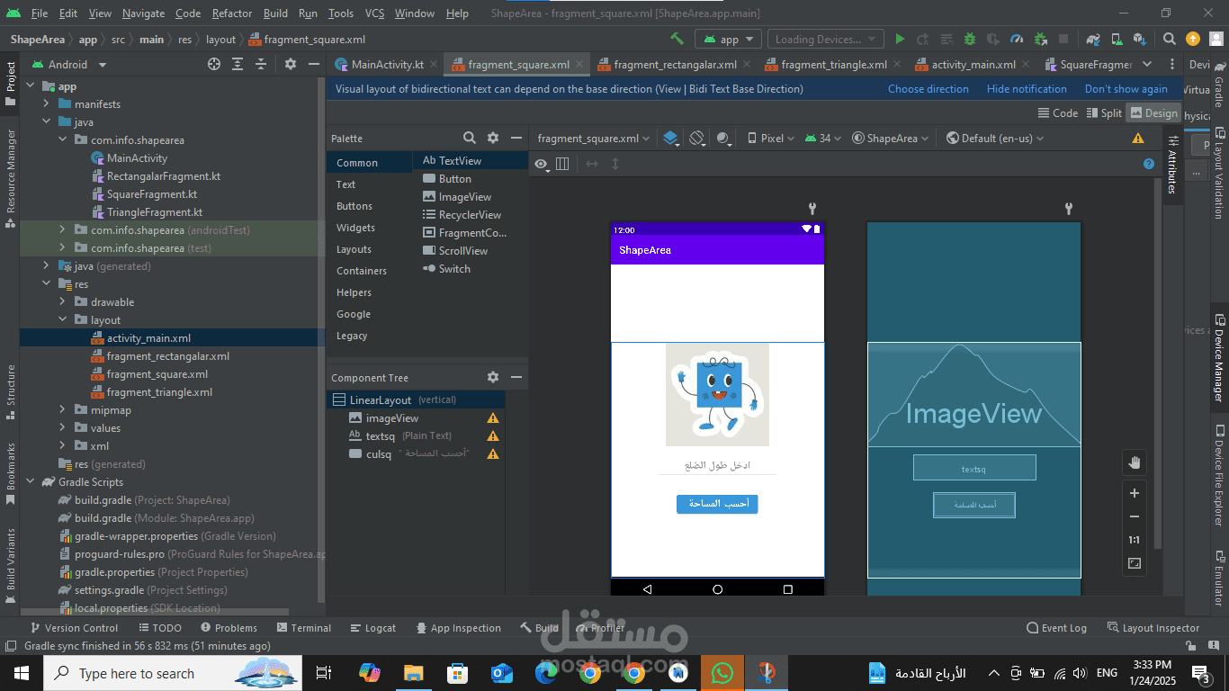Open the Refactor menu
Screen dimensions: 1229x691
point(232,13)
